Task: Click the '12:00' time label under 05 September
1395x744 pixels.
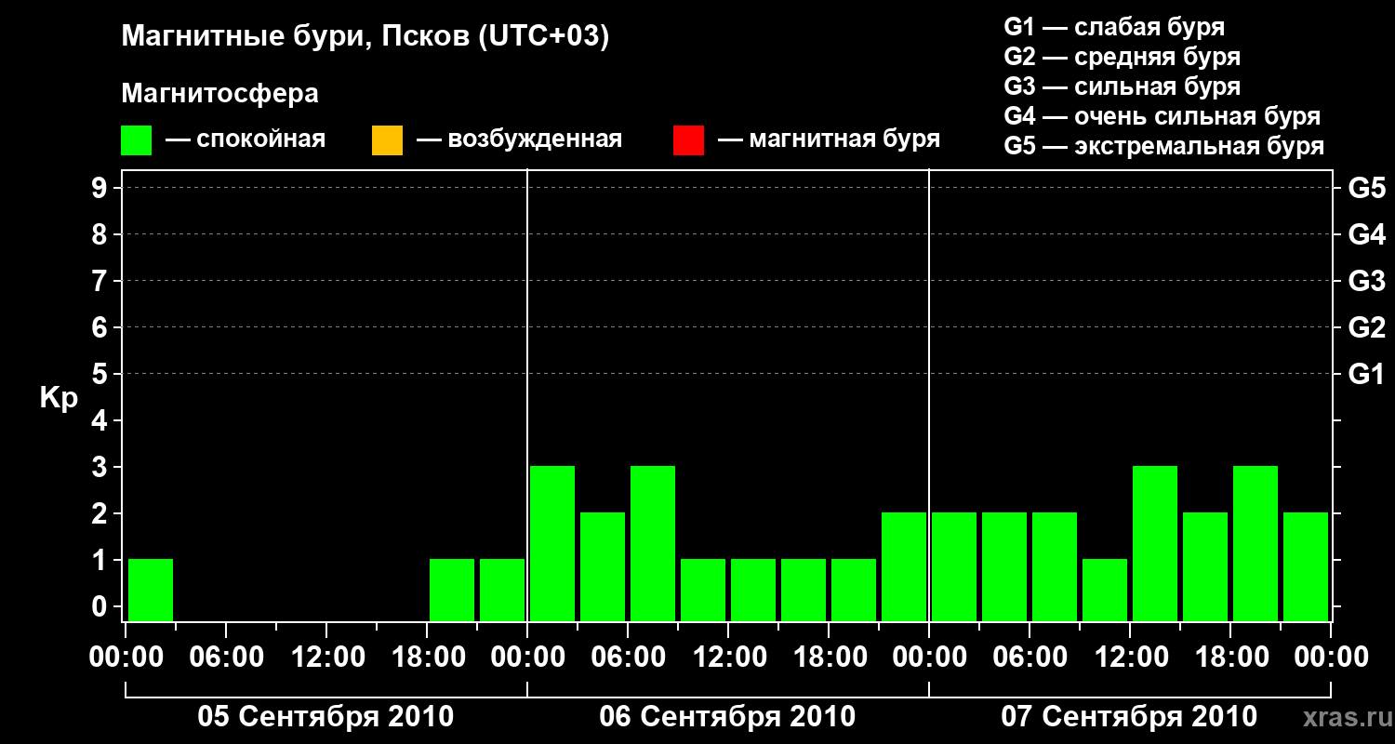Action: (326, 658)
